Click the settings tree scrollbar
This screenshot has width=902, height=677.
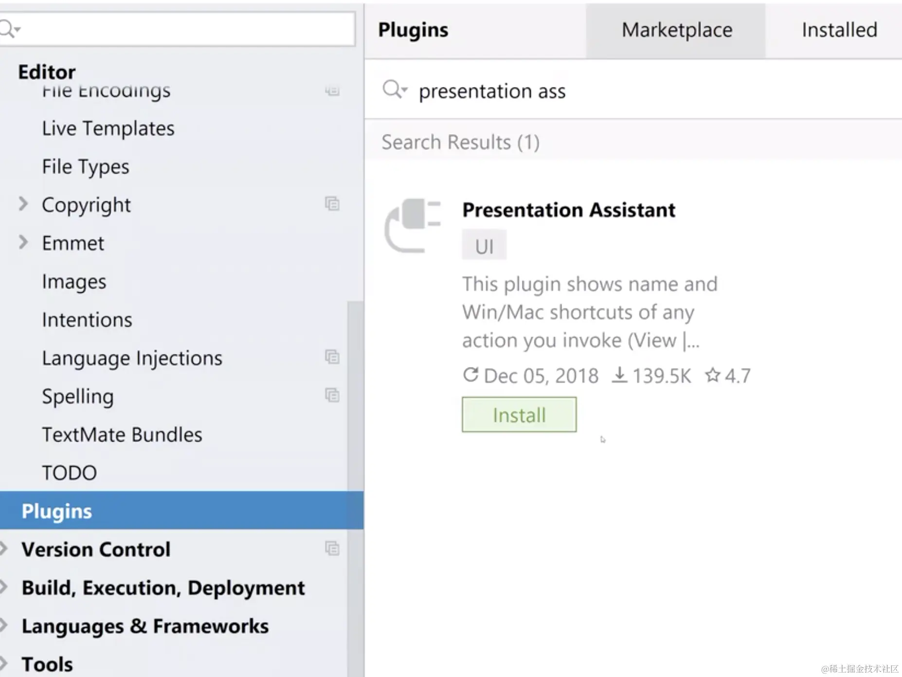355,389
